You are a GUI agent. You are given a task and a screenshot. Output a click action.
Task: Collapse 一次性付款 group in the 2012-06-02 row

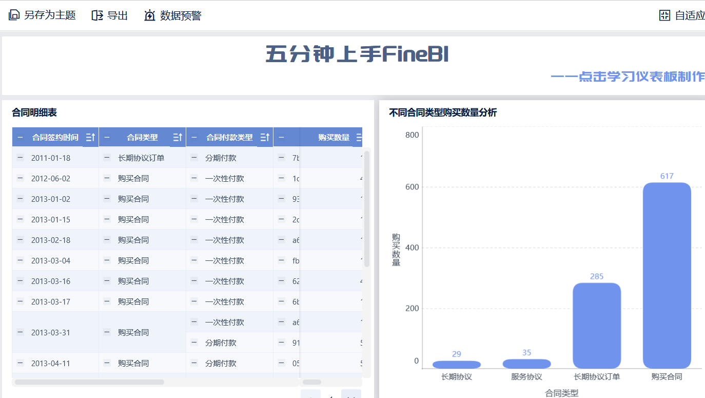pyautogui.click(x=194, y=178)
